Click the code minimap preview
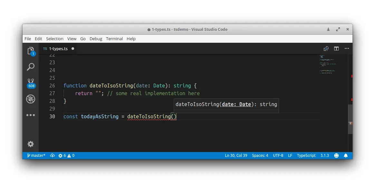The image size is (377, 180). 328,64
